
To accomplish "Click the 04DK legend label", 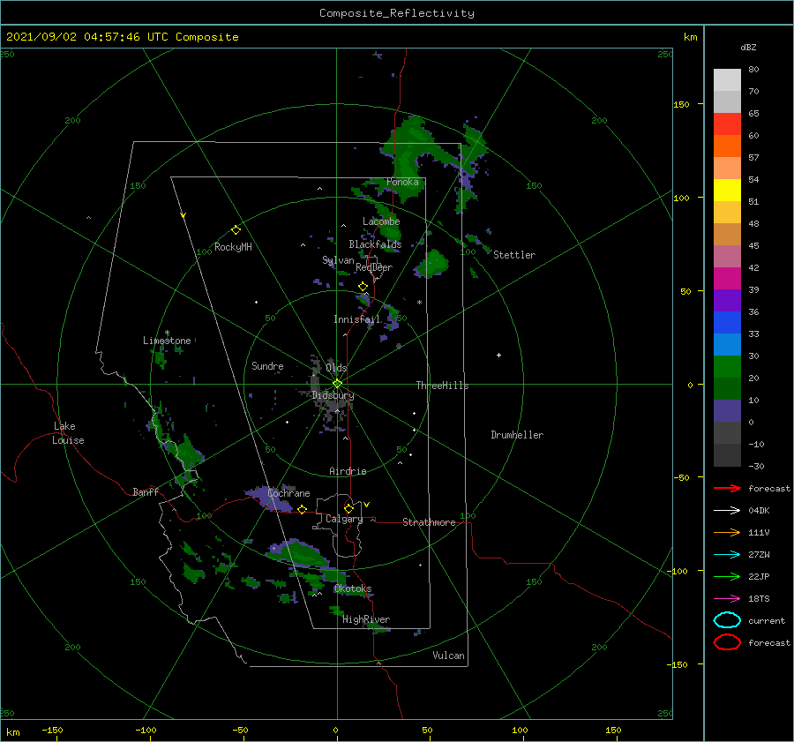I will pos(759,510).
